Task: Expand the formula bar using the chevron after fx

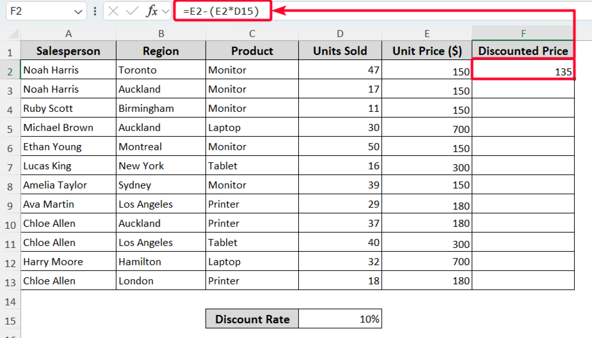Action: click(165, 11)
